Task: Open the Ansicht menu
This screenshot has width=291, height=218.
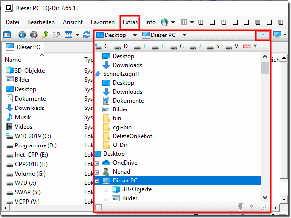Action: point(73,22)
